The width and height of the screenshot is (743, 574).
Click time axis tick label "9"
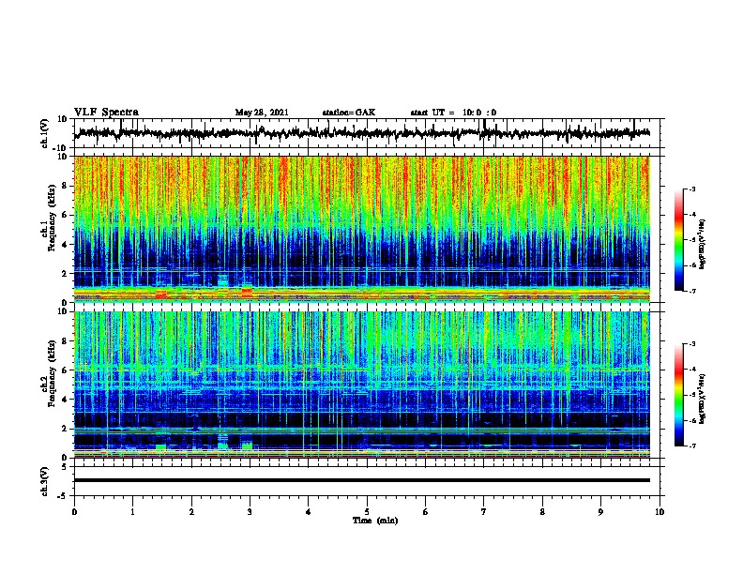(600, 512)
